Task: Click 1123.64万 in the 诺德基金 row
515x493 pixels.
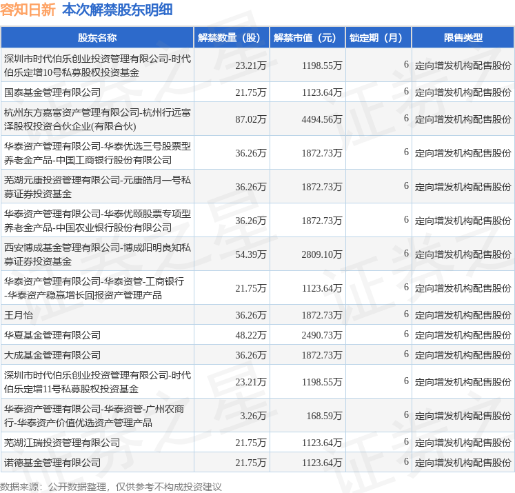Action: 322,463
